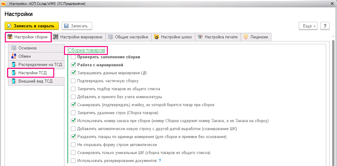Check Добавлять в принято без учета номенклатуры

click(73, 97)
